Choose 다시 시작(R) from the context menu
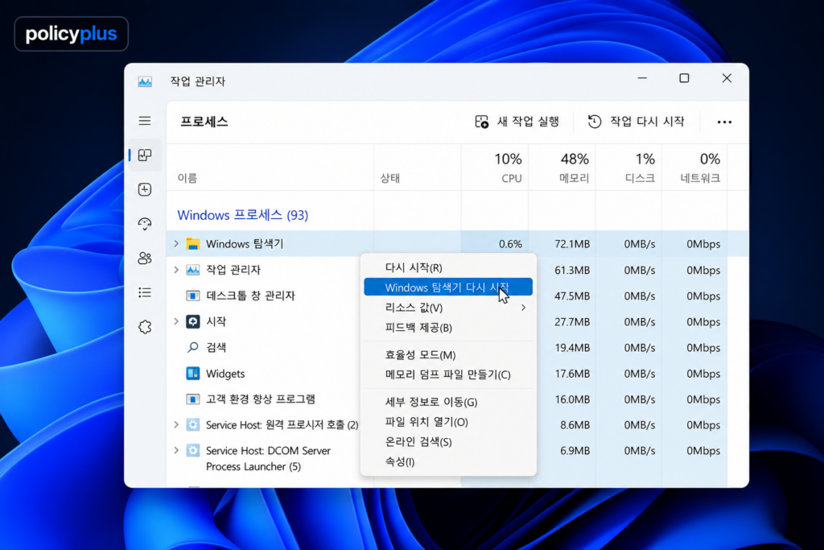This screenshot has width=824, height=550. [x=447, y=267]
